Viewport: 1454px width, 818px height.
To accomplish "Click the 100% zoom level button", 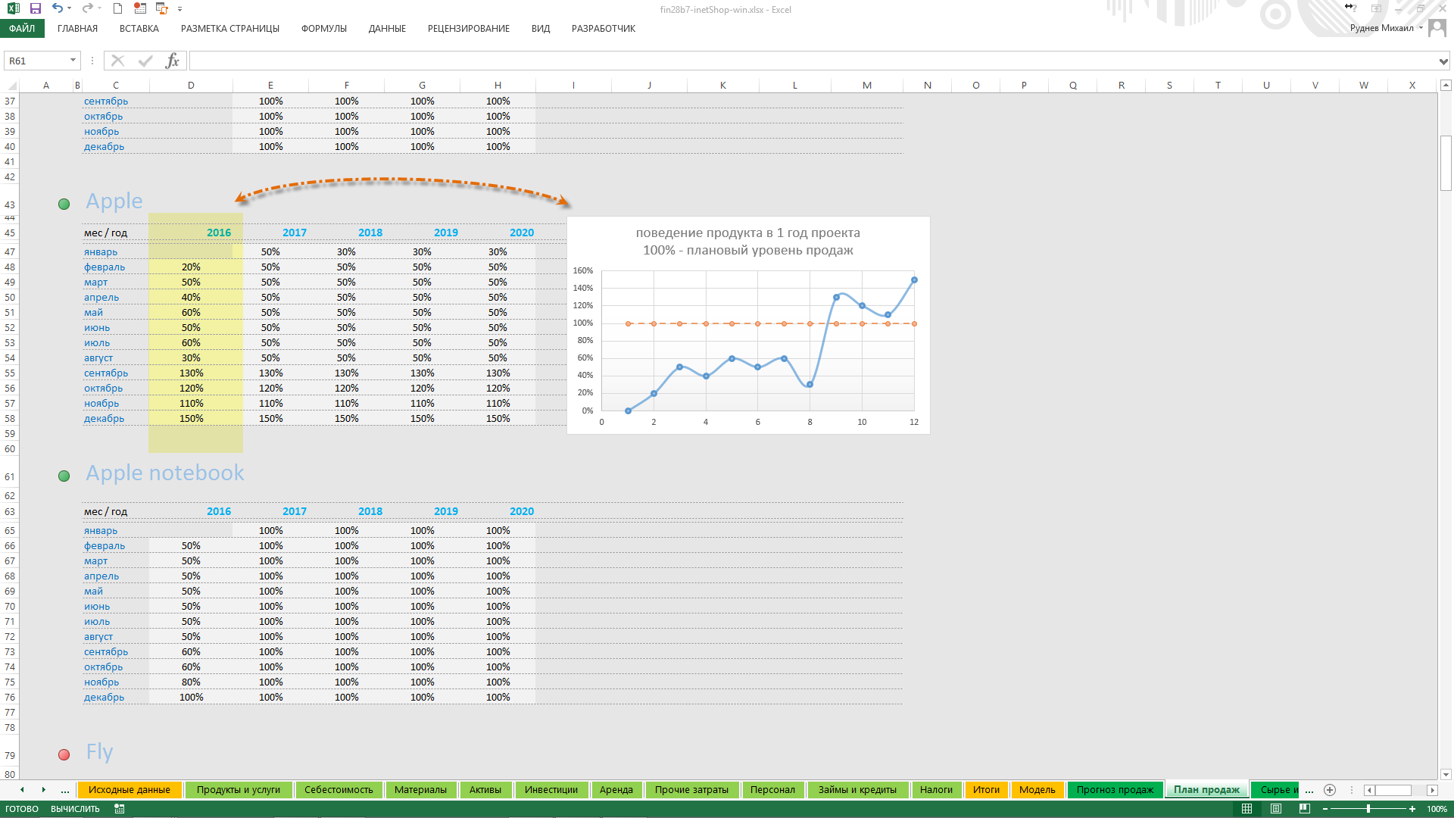I will 1437,809.
